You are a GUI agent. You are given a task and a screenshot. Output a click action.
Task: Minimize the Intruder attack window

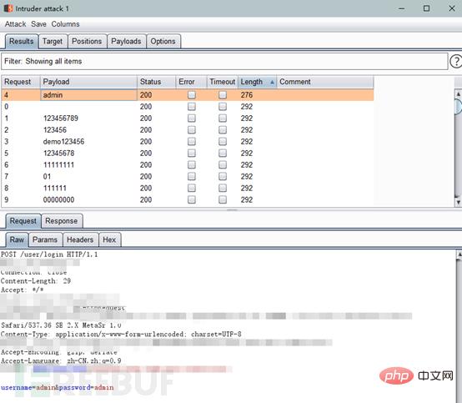[x=401, y=8]
